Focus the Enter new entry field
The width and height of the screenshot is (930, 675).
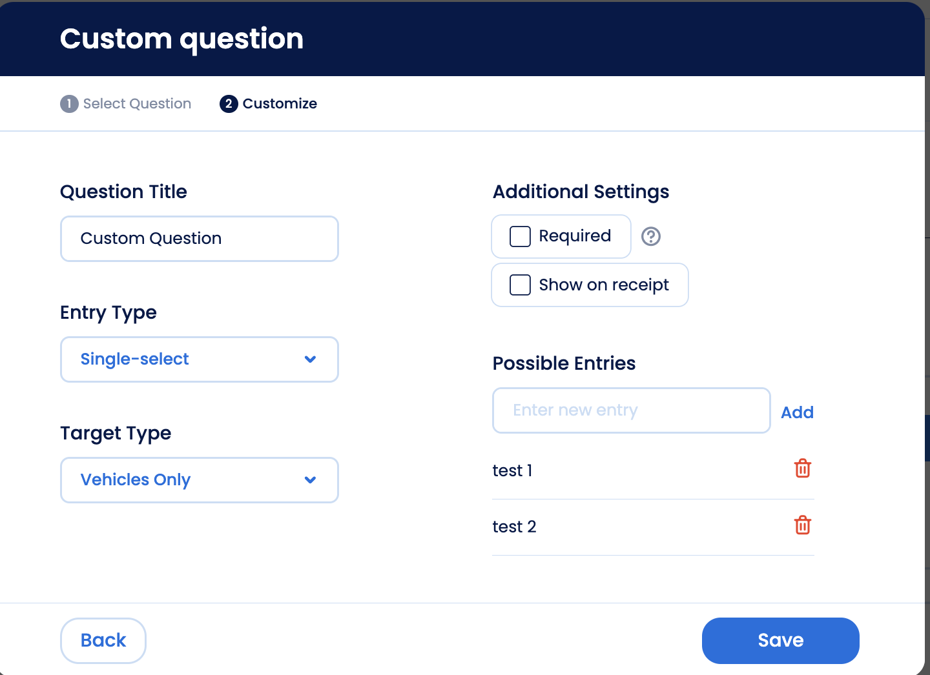(631, 410)
